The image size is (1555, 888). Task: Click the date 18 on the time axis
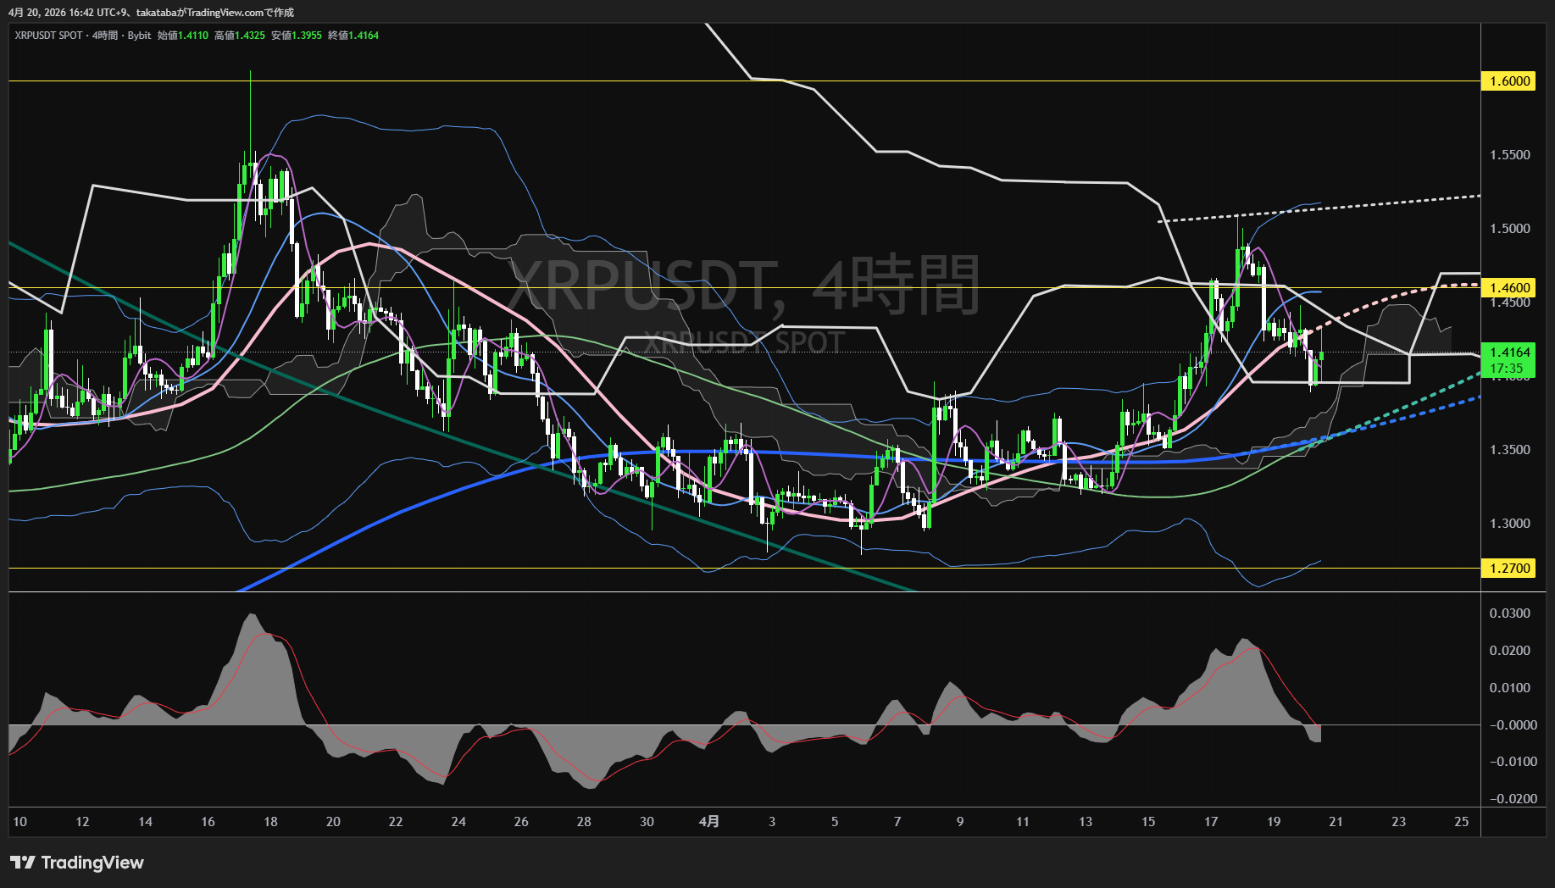click(270, 822)
